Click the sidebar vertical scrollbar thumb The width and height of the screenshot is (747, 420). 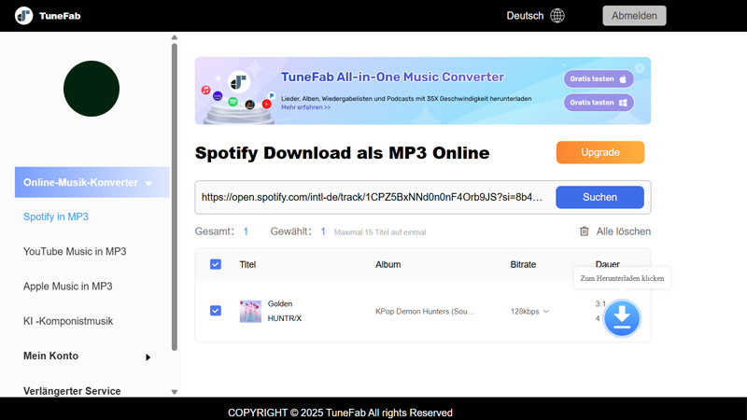[x=175, y=197]
